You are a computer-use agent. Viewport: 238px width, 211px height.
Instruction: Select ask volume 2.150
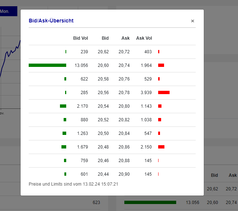(x=146, y=147)
